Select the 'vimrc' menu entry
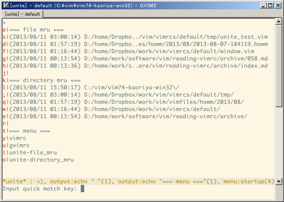 click(18, 138)
